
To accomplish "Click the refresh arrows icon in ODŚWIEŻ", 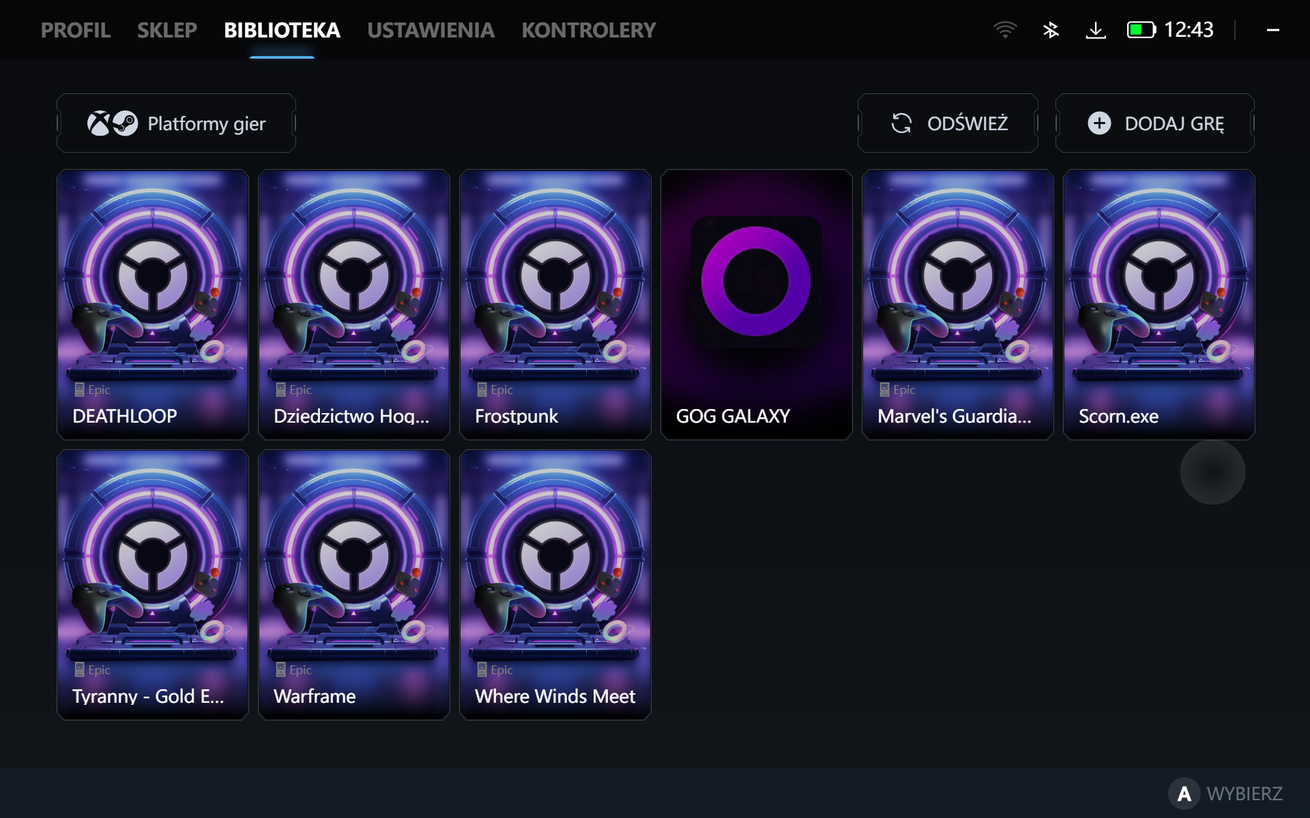I will pos(901,123).
